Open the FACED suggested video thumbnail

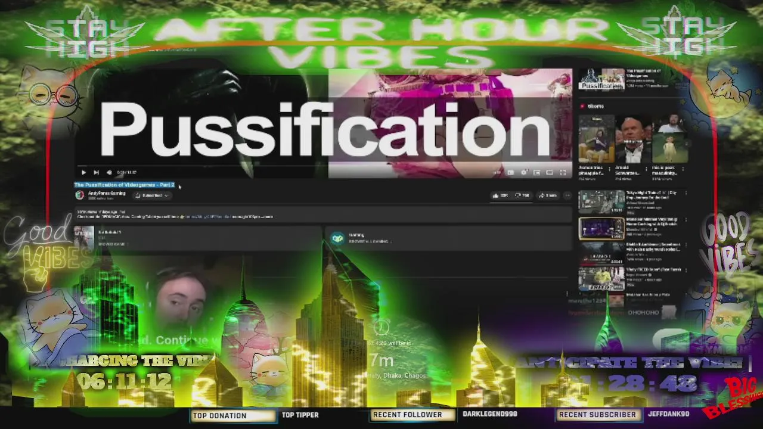[x=601, y=278]
